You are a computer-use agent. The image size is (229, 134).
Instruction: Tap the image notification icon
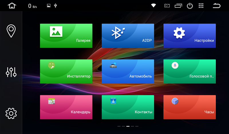(49, 6)
